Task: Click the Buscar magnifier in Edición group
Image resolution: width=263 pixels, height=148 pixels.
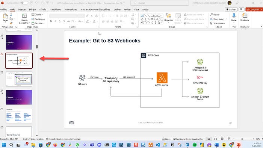Action: click(212, 15)
